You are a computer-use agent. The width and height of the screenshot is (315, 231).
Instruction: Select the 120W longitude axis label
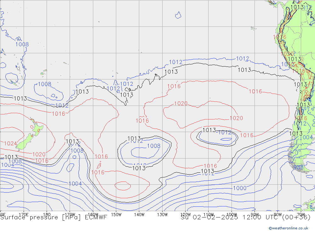(x=186, y=214)
